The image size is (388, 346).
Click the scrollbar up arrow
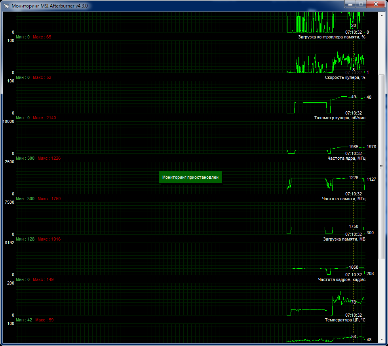(x=382, y=14)
